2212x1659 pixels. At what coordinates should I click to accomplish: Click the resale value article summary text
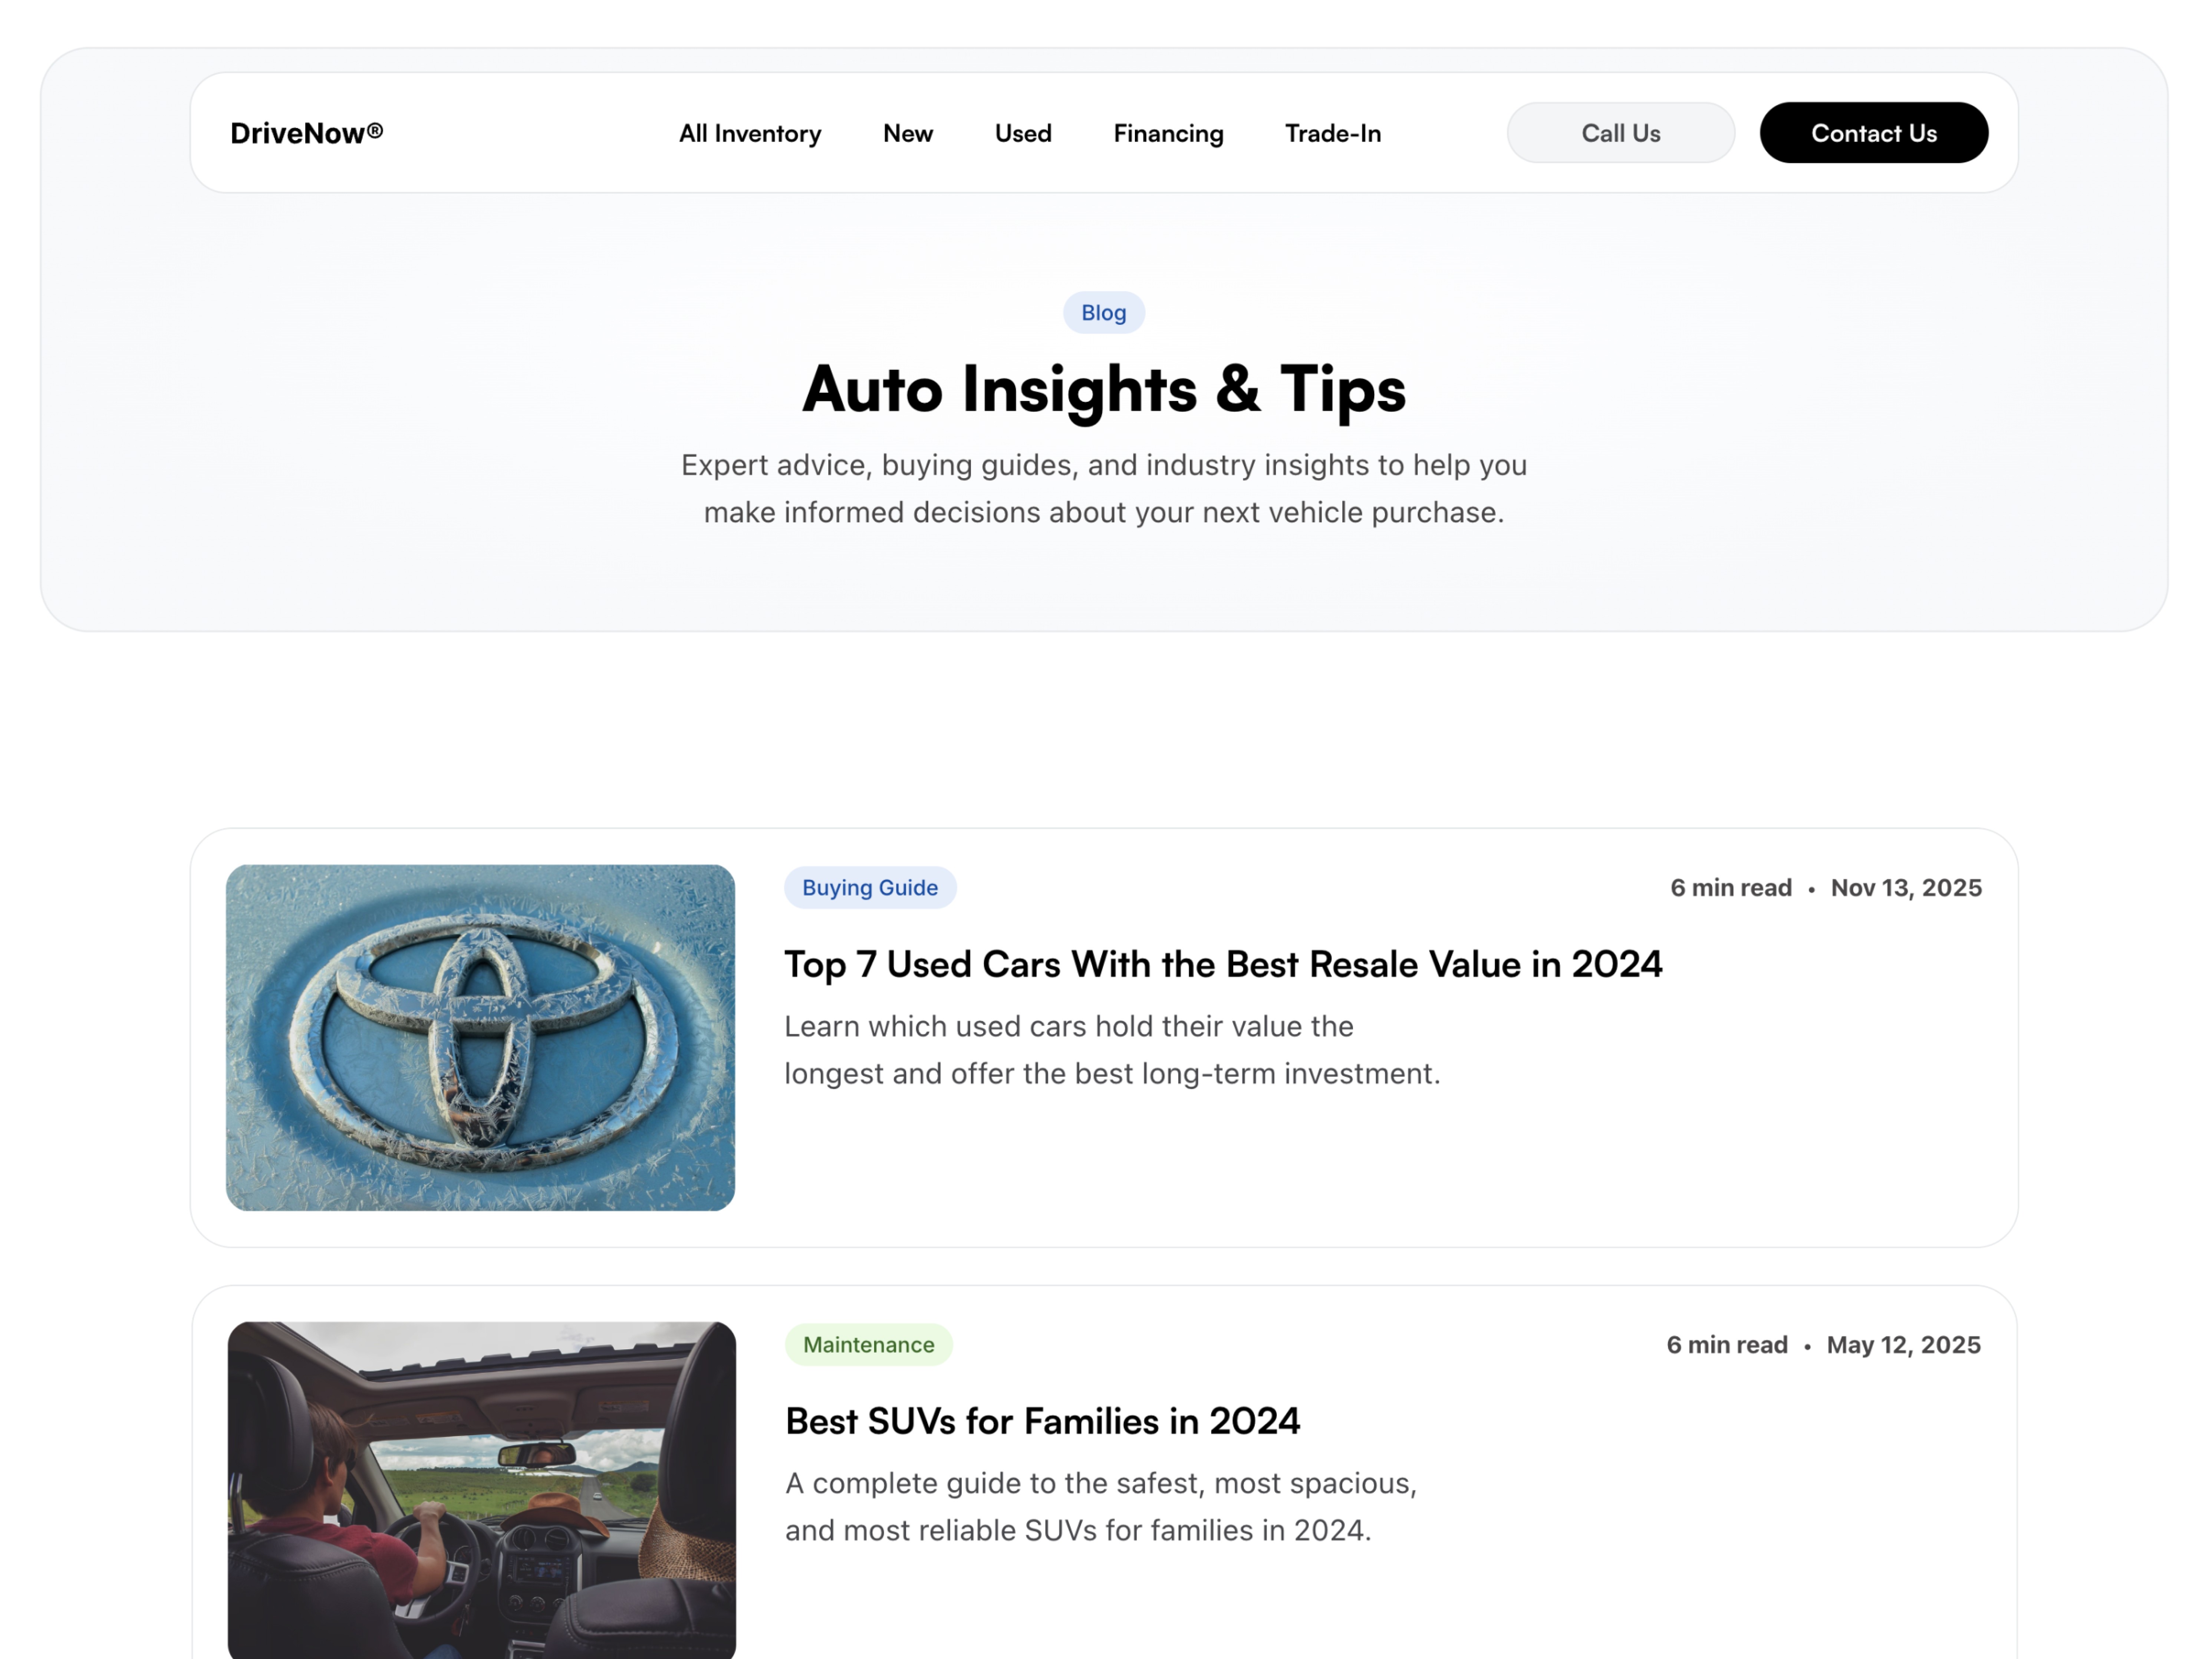coord(1112,1049)
